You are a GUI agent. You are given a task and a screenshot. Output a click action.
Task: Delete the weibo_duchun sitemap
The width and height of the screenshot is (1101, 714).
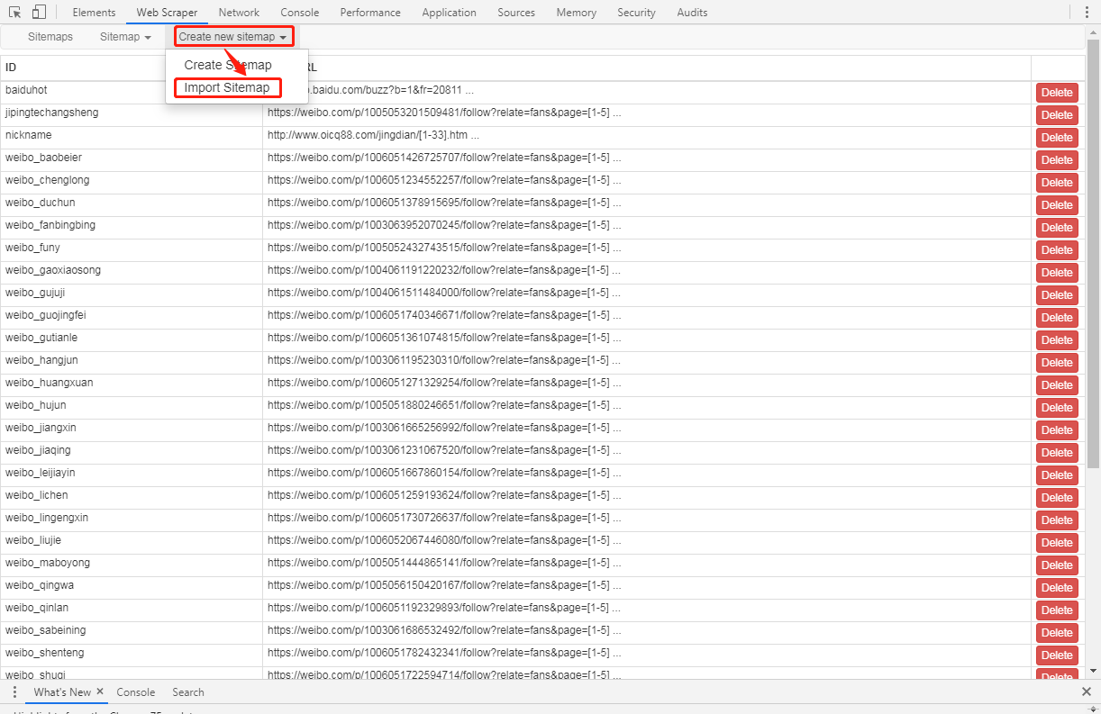coord(1057,205)
